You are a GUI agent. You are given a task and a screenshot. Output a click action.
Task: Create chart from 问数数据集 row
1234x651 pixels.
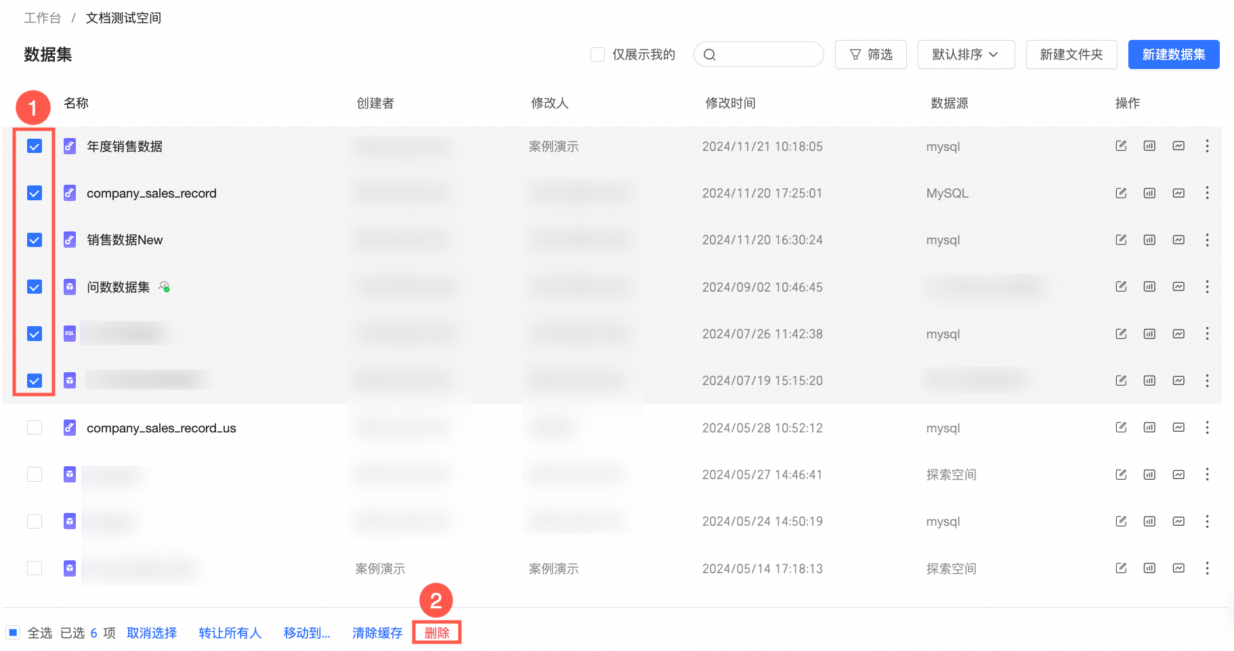click(1178, 287)
